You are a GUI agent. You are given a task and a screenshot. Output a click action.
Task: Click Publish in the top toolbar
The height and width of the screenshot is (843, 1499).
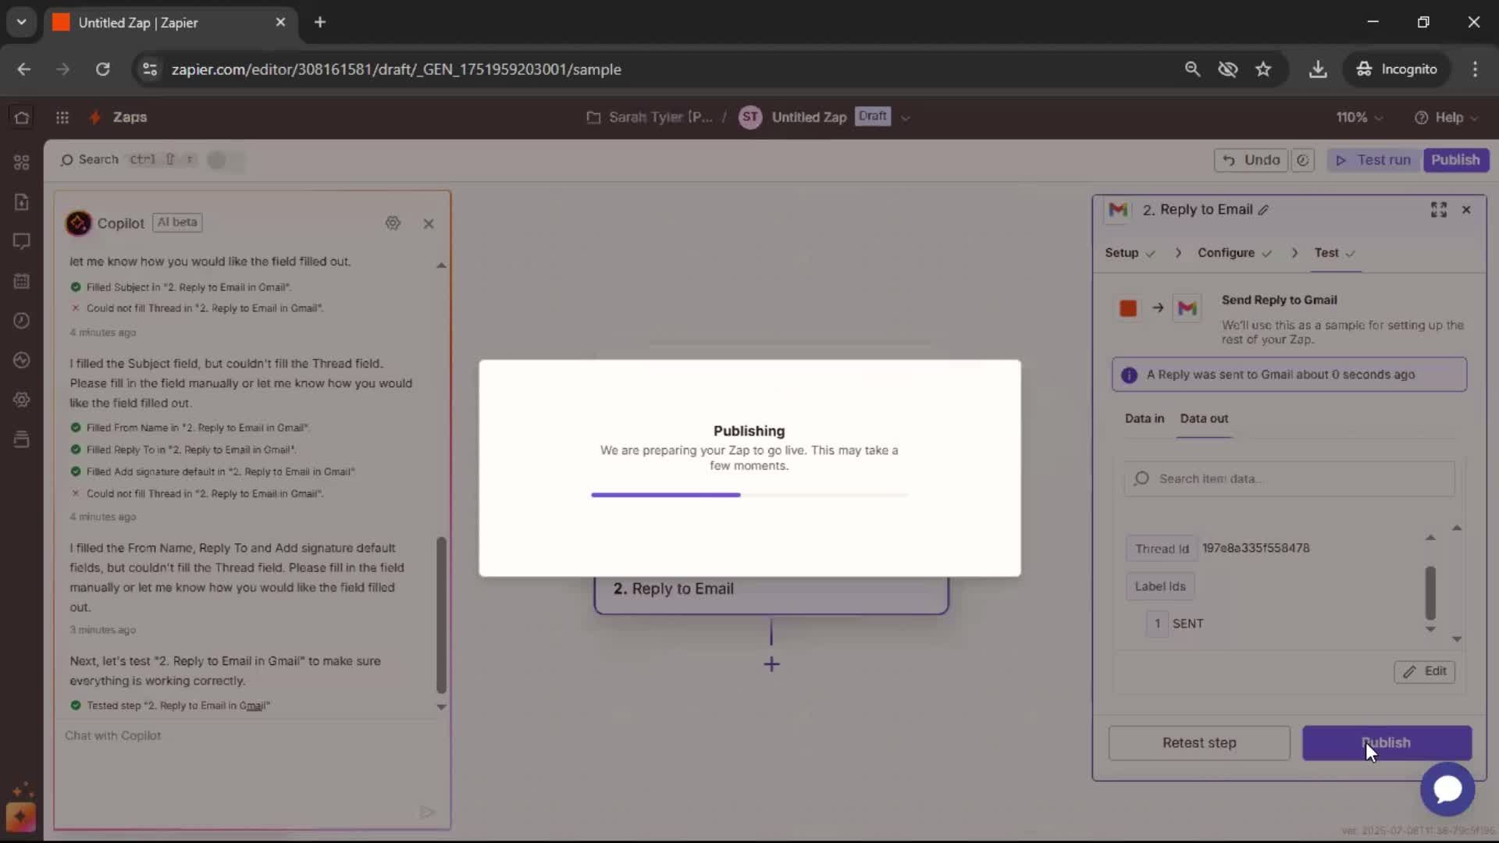(1455, 160)
